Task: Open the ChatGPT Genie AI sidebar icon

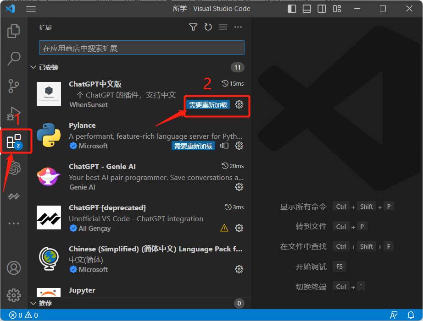Action: [x=14, y=169]
